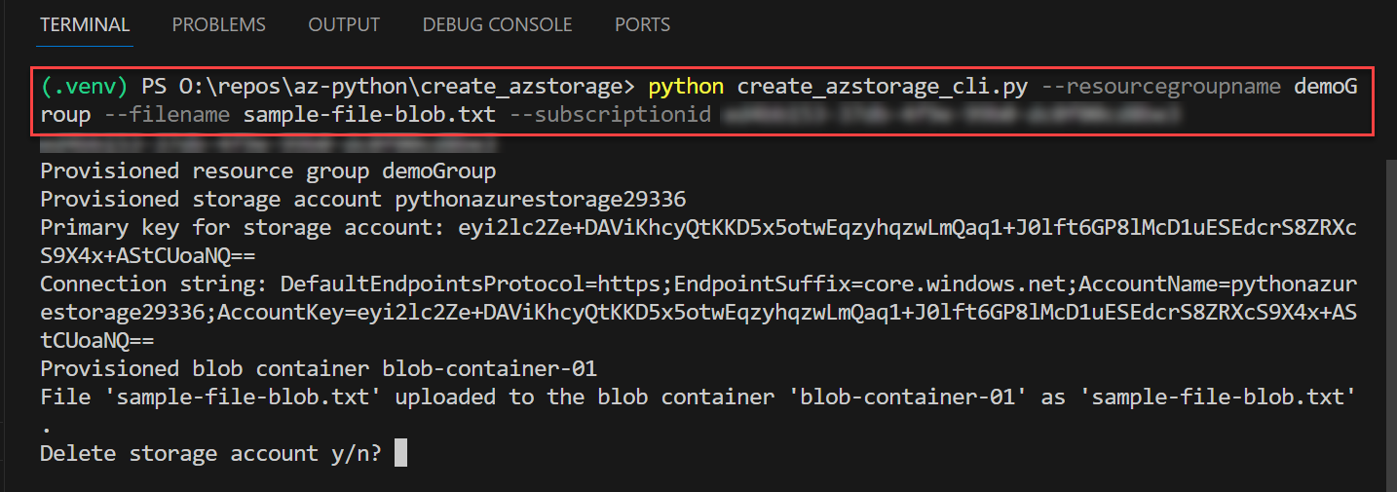Click the 'python' command word
1397x492 pixels.
pos(686,87)
